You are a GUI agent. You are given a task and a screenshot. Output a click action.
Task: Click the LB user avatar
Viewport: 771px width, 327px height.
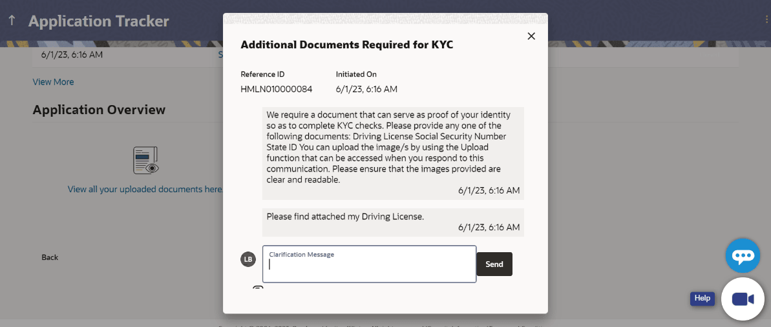coord(248,259)
